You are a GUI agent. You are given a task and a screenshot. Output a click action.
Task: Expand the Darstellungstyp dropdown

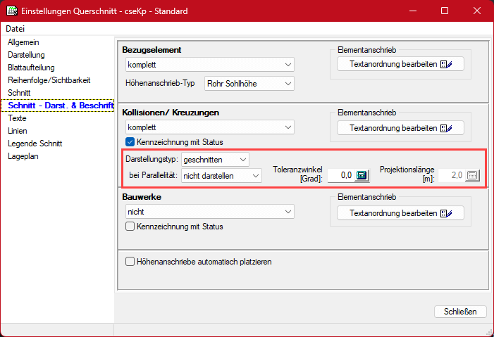214,159
